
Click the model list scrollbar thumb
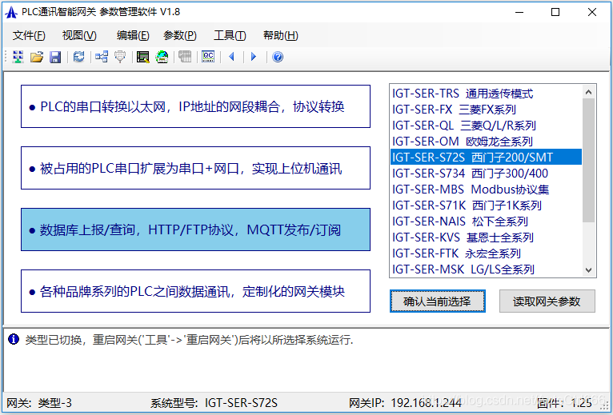588,160
